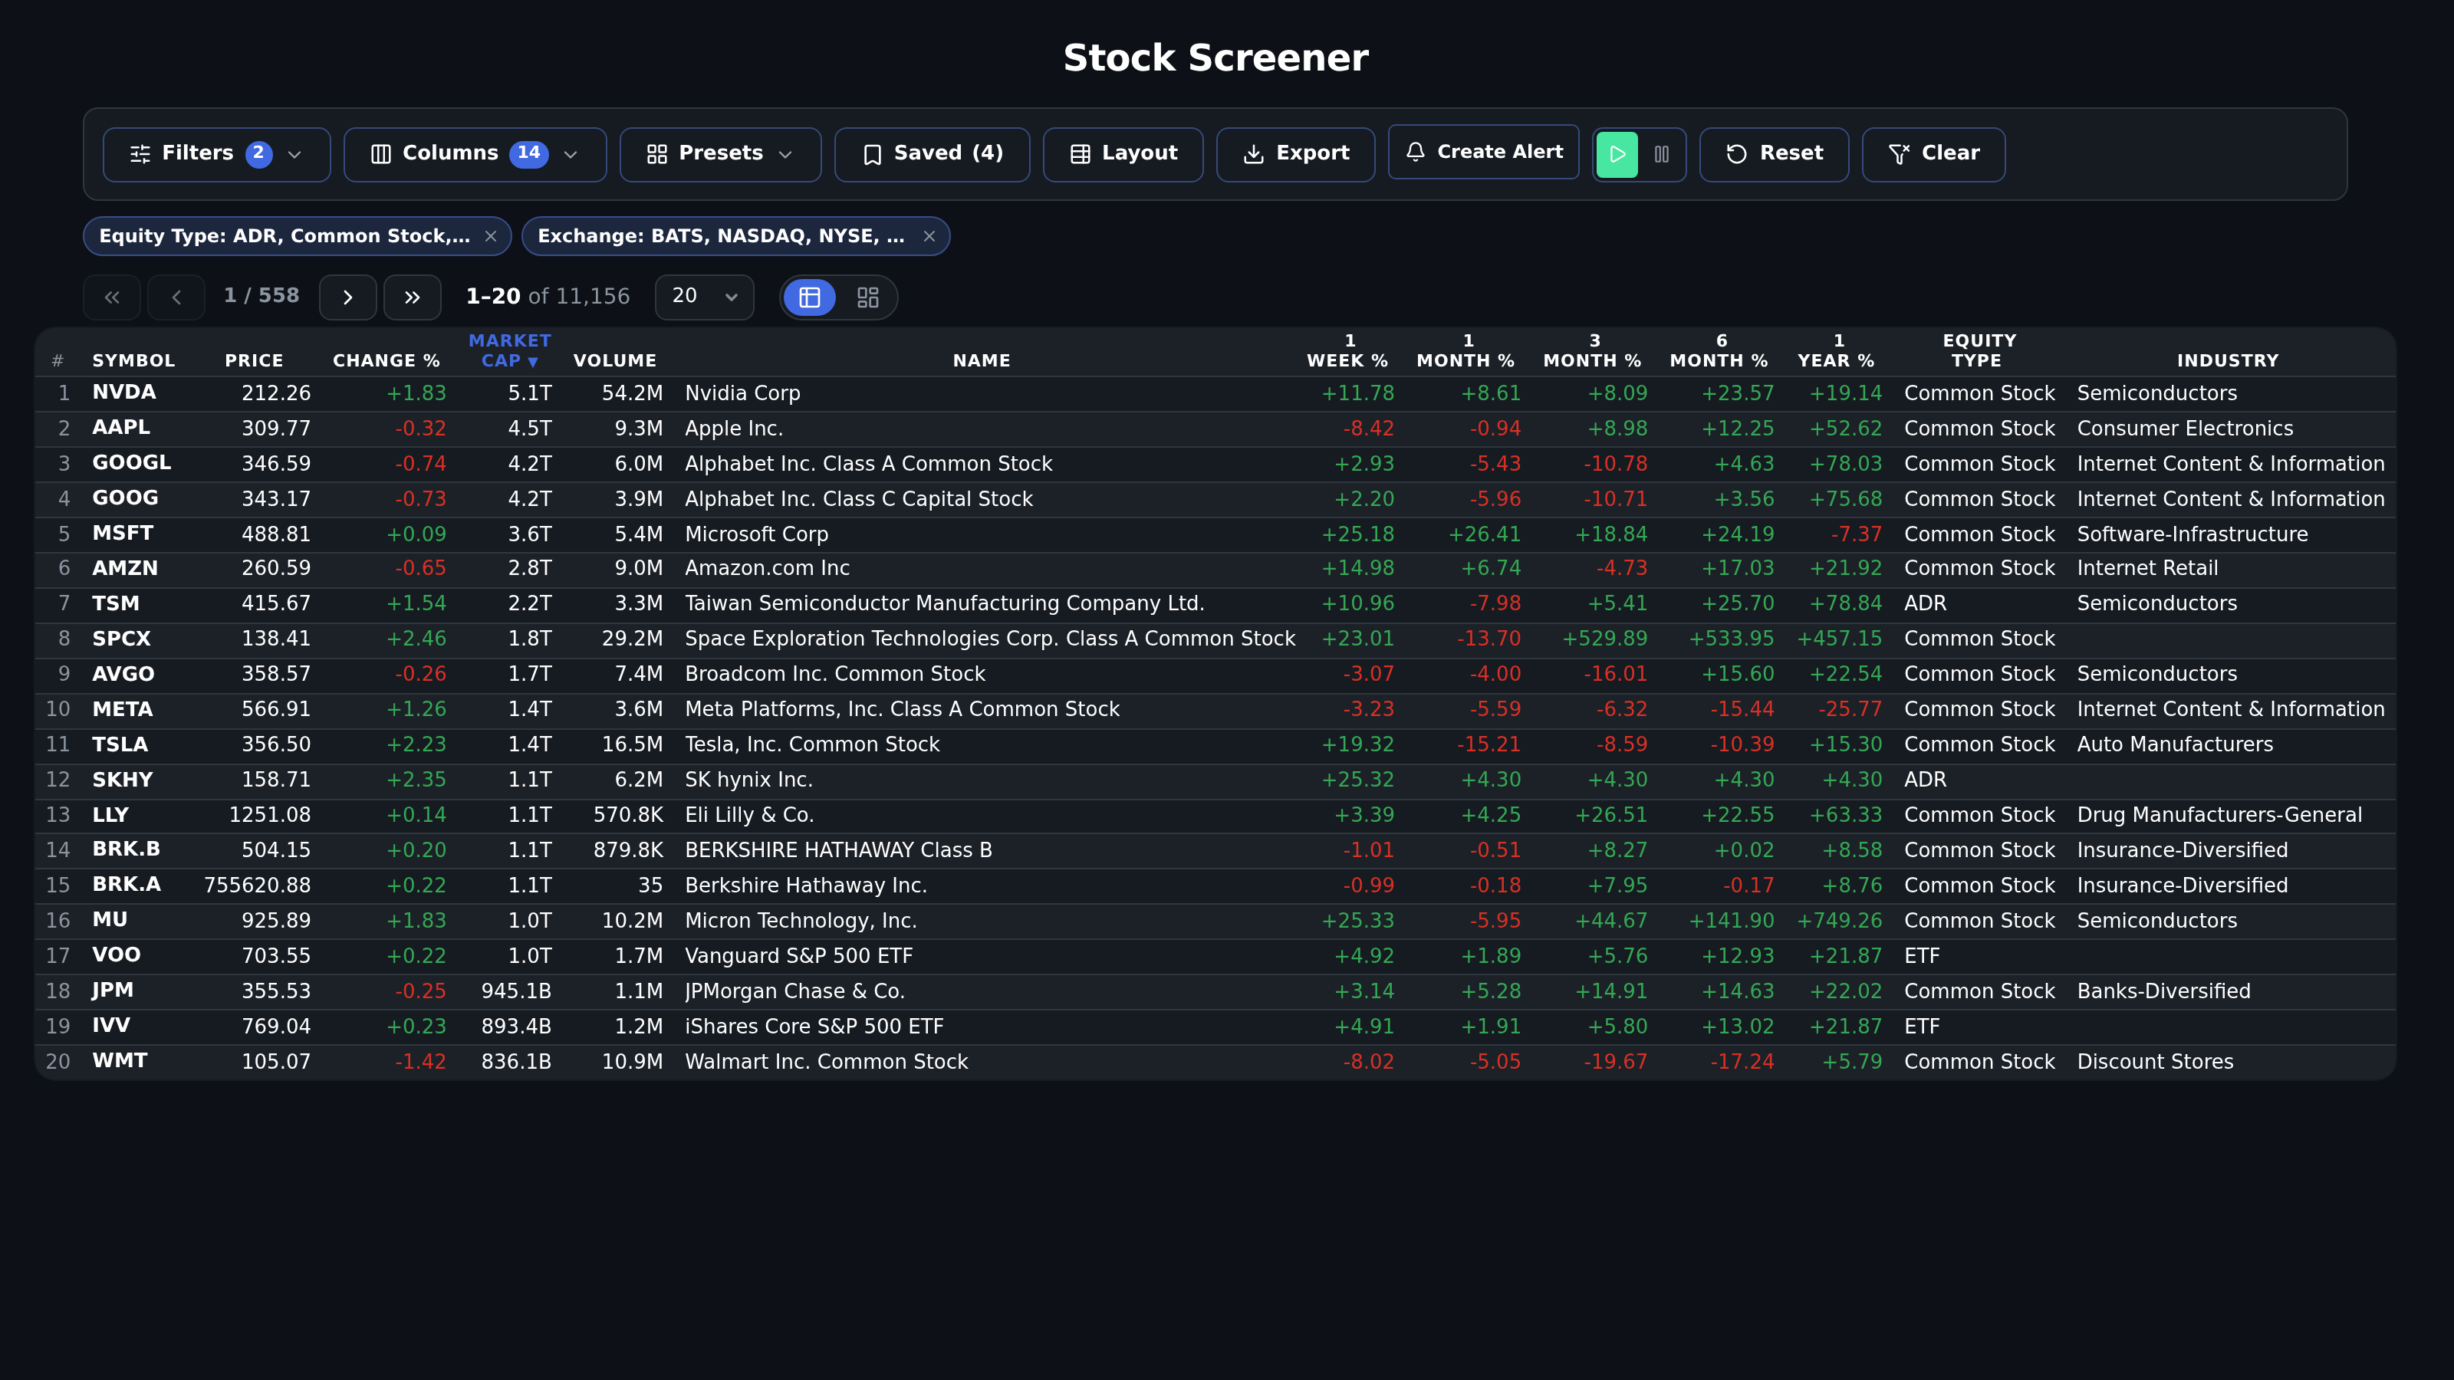Remove the Exchange filter chip

[x=929, y=236]
